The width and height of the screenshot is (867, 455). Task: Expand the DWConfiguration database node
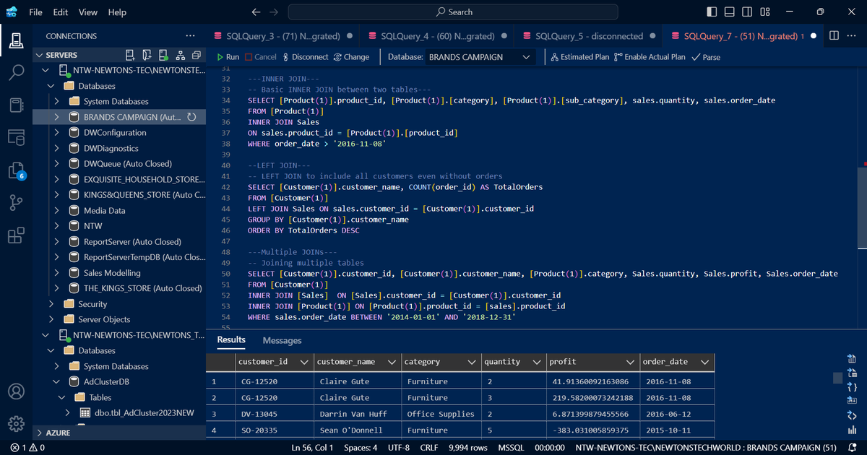[56, 133]
